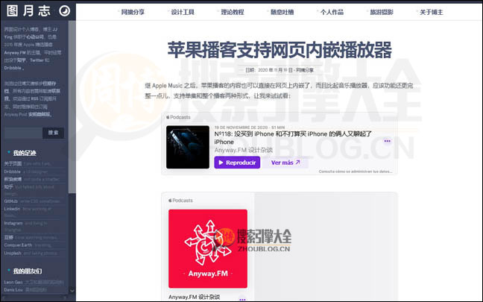Open the 新浪微博 sidebar link
The height and width of the screenshot is (302, 483).
[13, 179]
